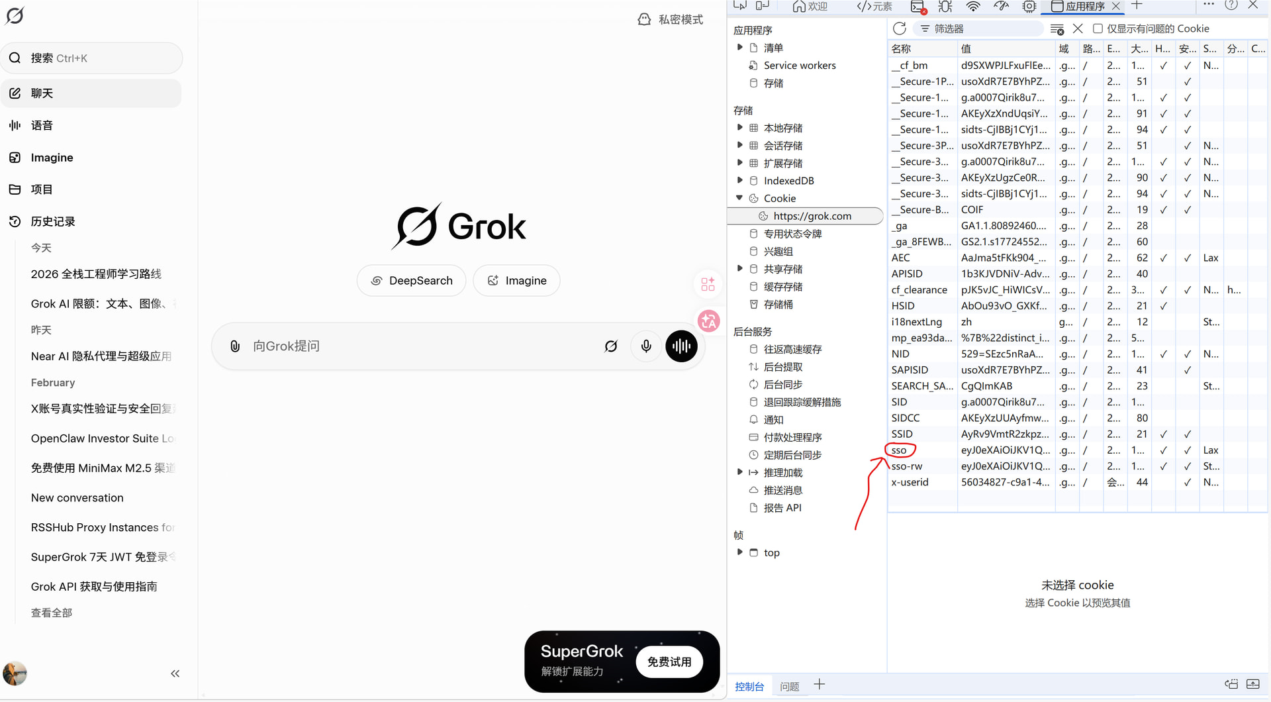Screen dimensions: 1271x702
Task: Click the inspect element icon in DevTools
Action: [741, 6]
